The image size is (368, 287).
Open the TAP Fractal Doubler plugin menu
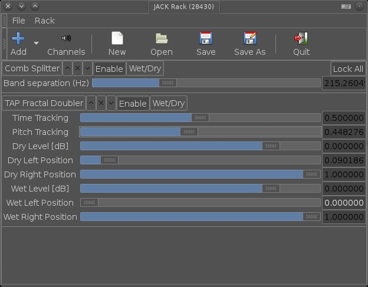click(44, 103)
